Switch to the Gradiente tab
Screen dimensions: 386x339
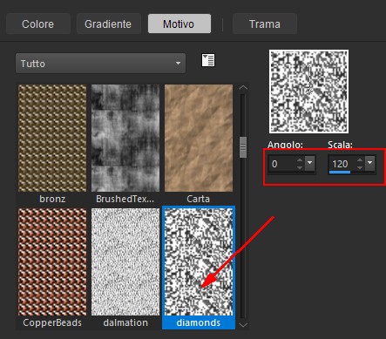click(x=109, y=24)
